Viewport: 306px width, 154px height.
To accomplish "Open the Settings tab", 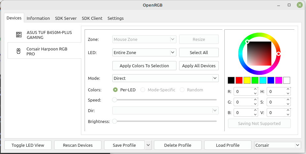I will click(116, 18).
